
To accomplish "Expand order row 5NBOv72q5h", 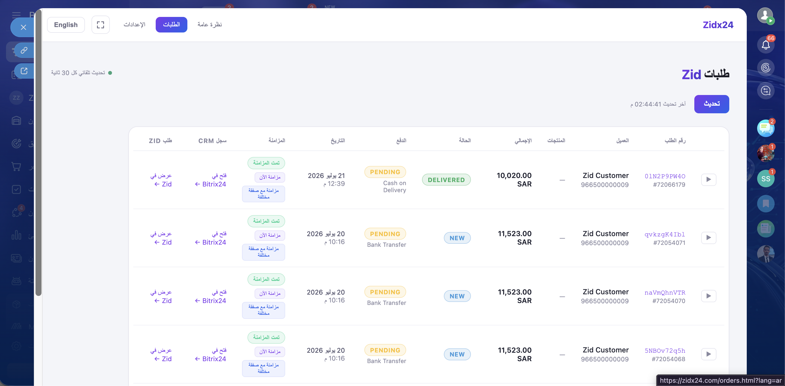I will coord(709,354).
